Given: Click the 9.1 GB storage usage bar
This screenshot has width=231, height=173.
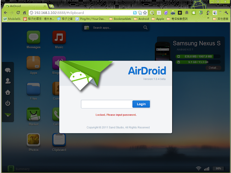Looking at the screenshot, I should 198,62.
